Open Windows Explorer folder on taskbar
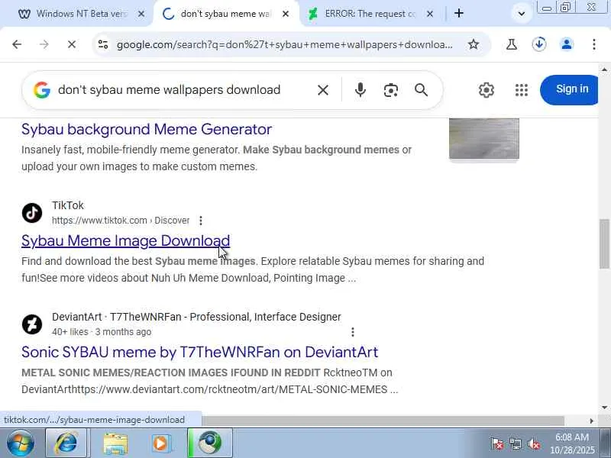 pyautogui.click(x=115, y=443)
